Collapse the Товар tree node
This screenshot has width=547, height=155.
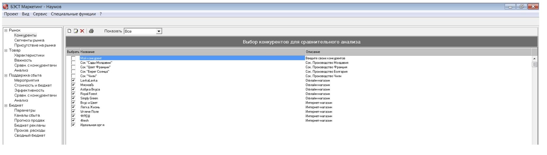[x=6, y=50]
